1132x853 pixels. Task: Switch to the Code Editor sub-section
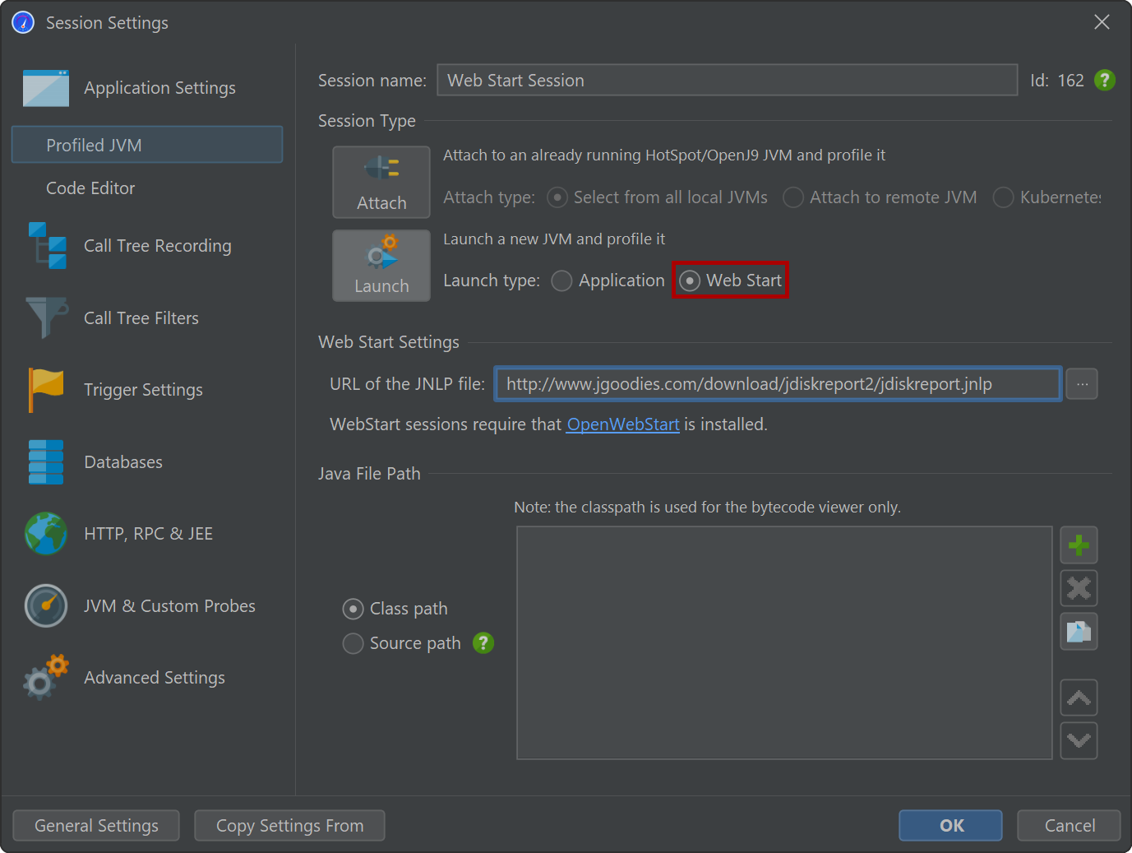(90, 188)
